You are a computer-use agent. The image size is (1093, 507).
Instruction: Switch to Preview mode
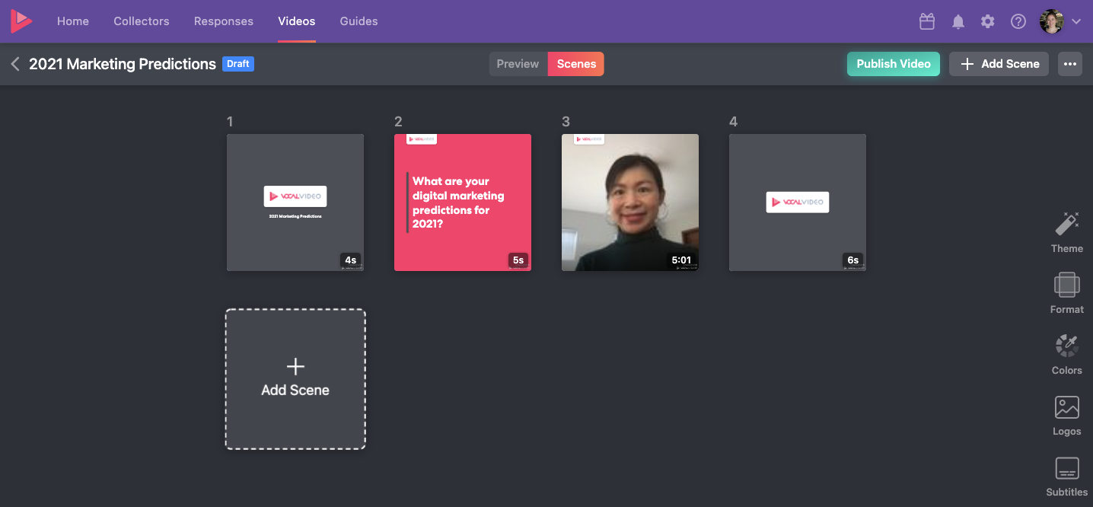click(x=518, y=64)
